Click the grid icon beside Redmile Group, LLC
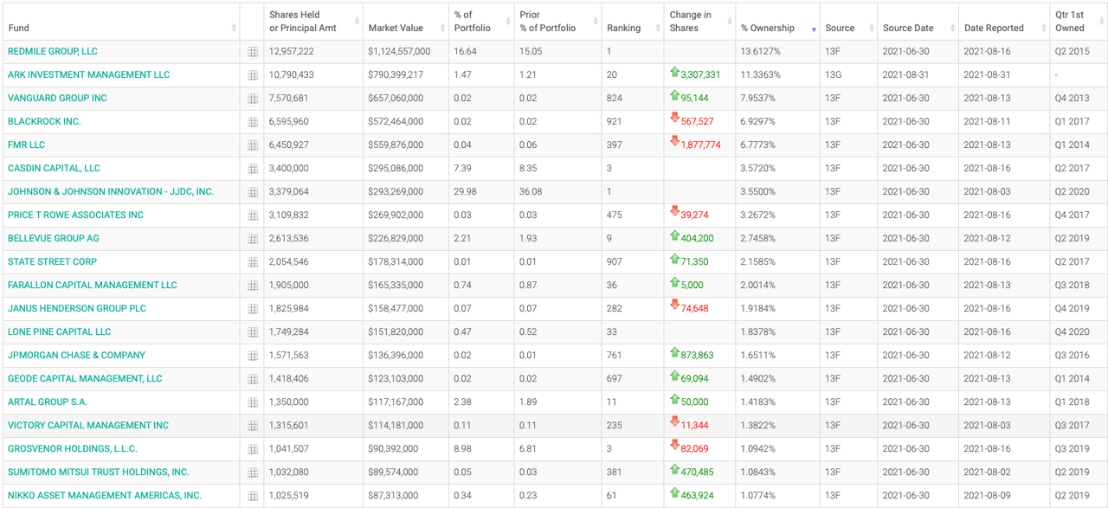This screenshot has height=508, width=1108. (253, 52)
